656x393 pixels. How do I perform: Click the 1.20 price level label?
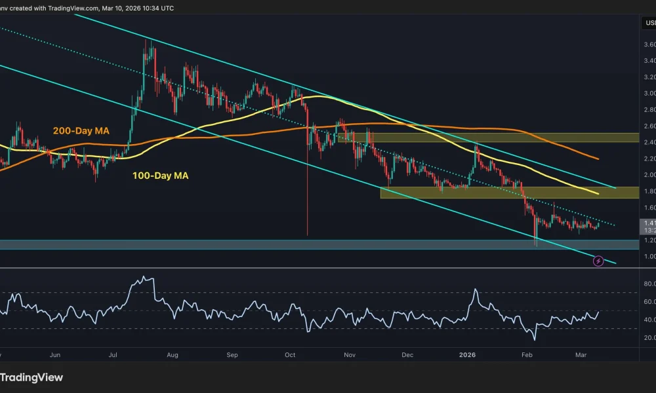point(648,240)
